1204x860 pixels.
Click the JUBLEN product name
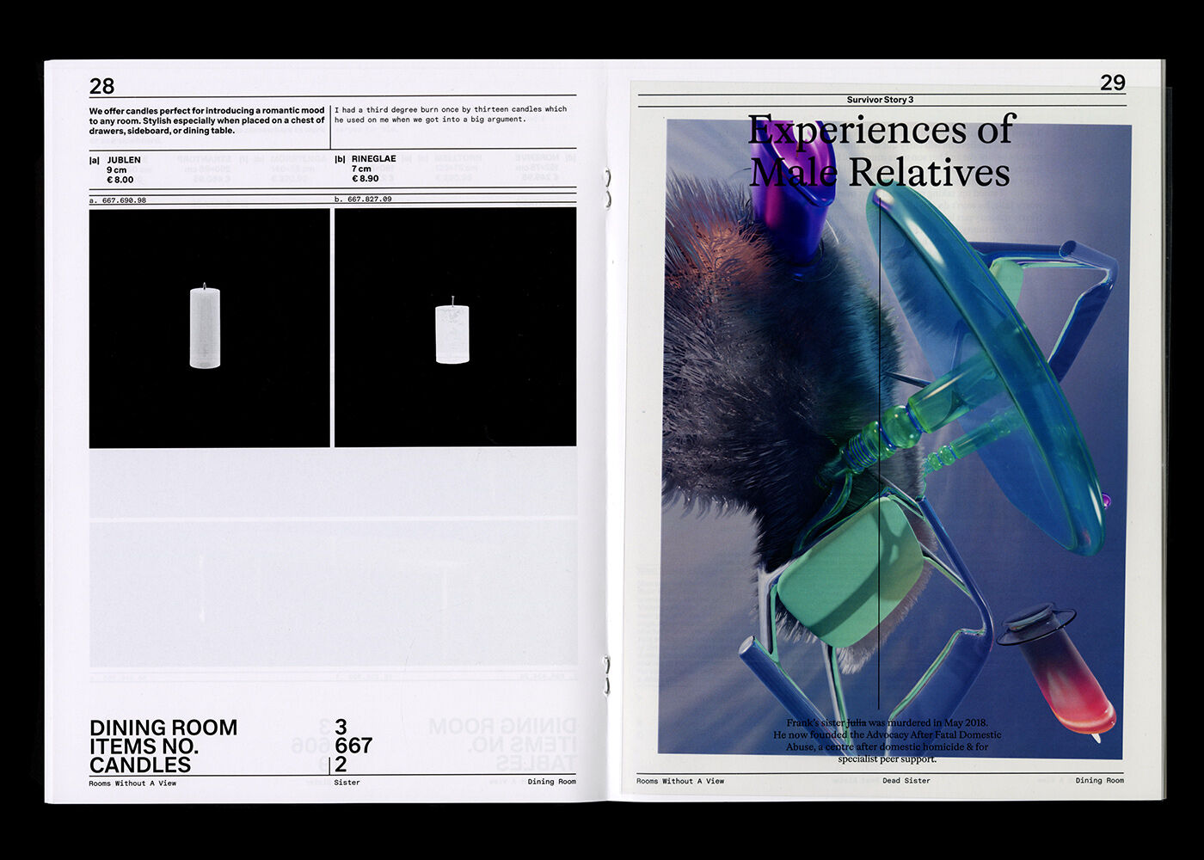124,160
